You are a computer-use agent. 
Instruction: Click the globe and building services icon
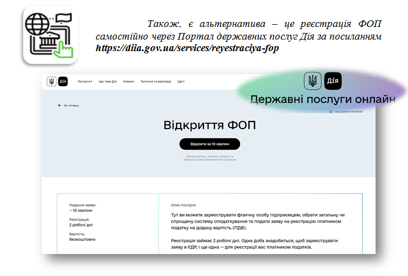[50, 35]
